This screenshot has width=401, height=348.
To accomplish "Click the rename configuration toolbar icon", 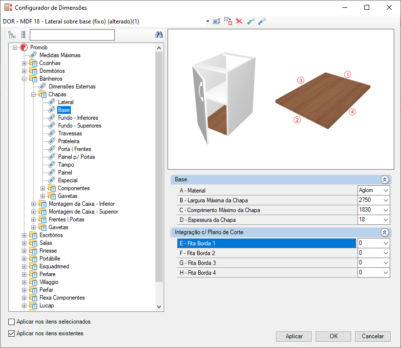I will [216, 21].
